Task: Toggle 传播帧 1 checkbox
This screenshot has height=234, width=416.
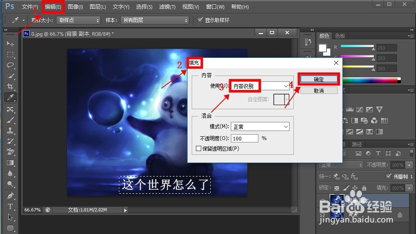Action: tap(389, 176)
